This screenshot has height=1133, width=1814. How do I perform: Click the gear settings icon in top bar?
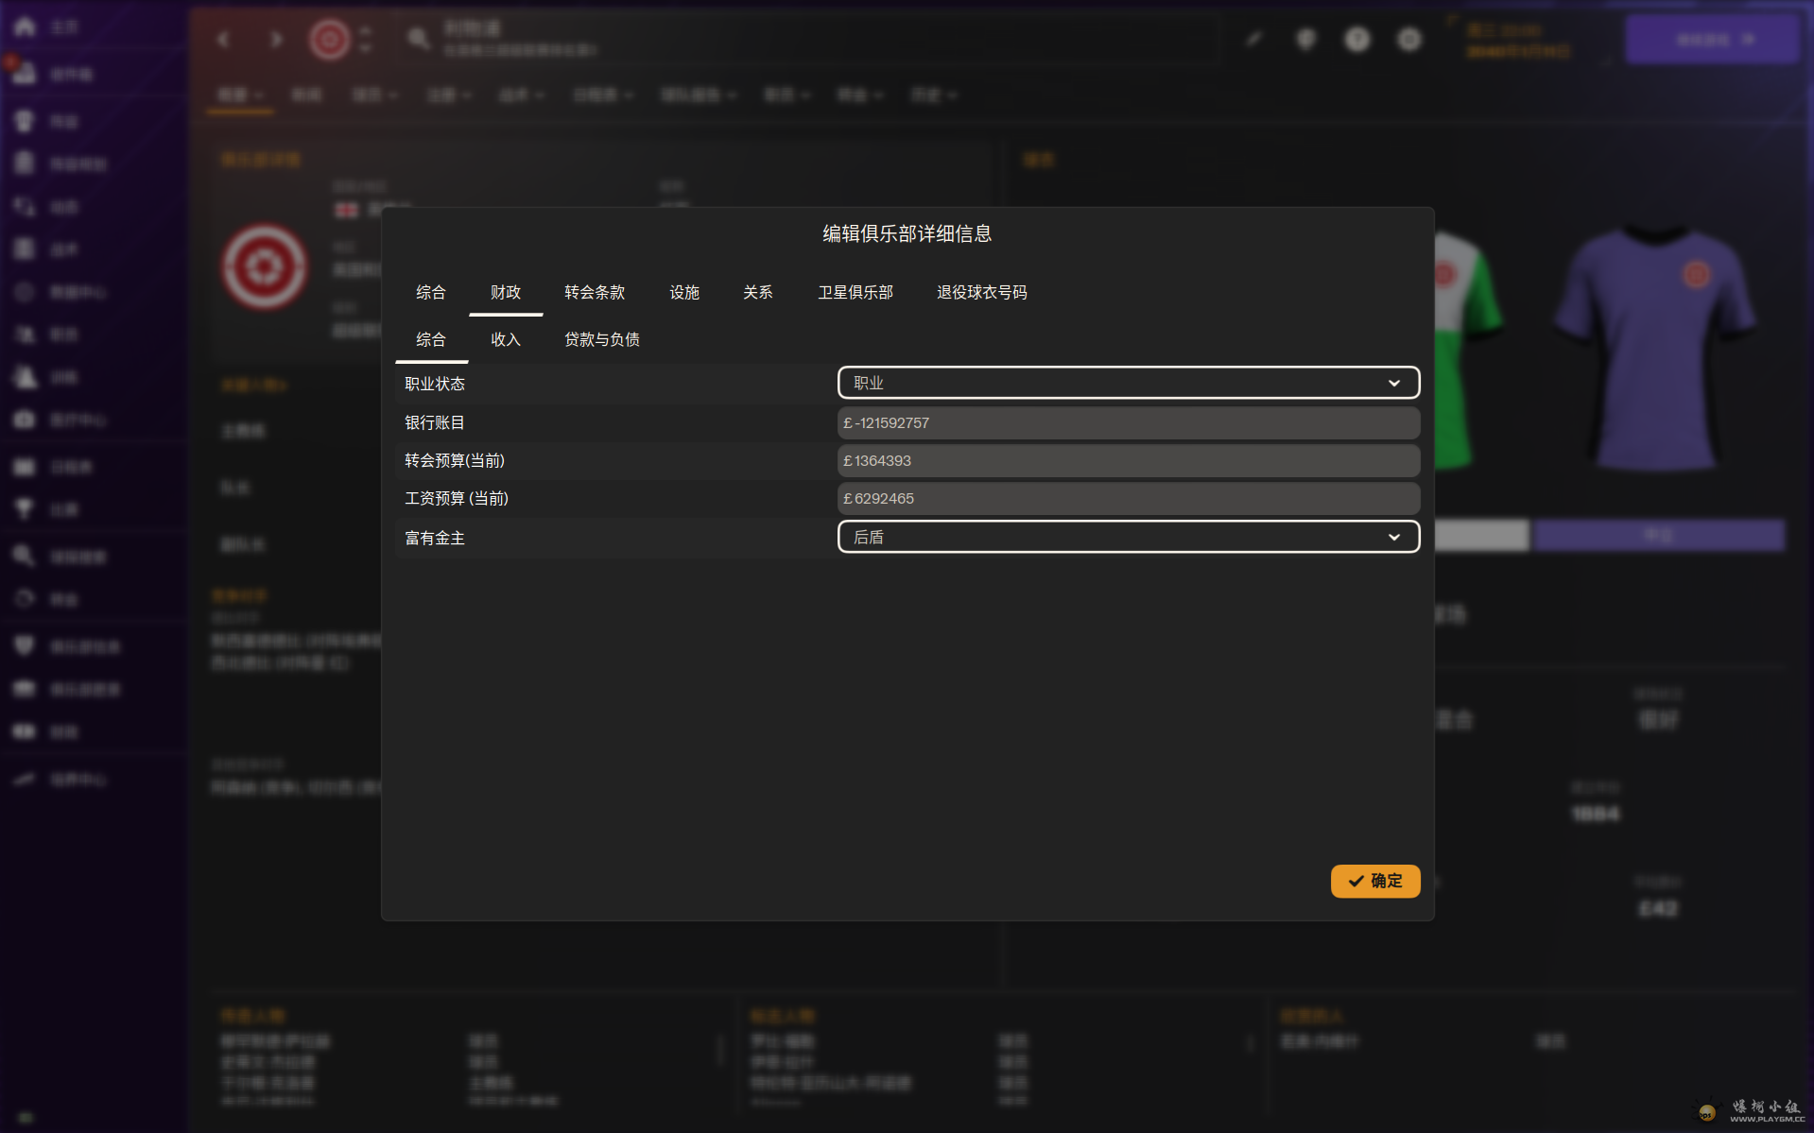tap(1409, 39)
